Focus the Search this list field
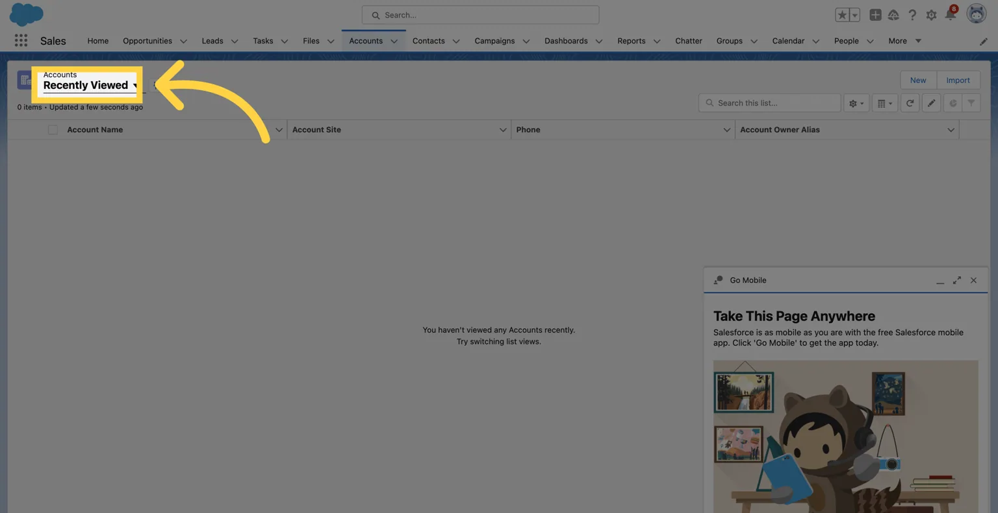Screen dimensions: 998x513 point(769,103)
